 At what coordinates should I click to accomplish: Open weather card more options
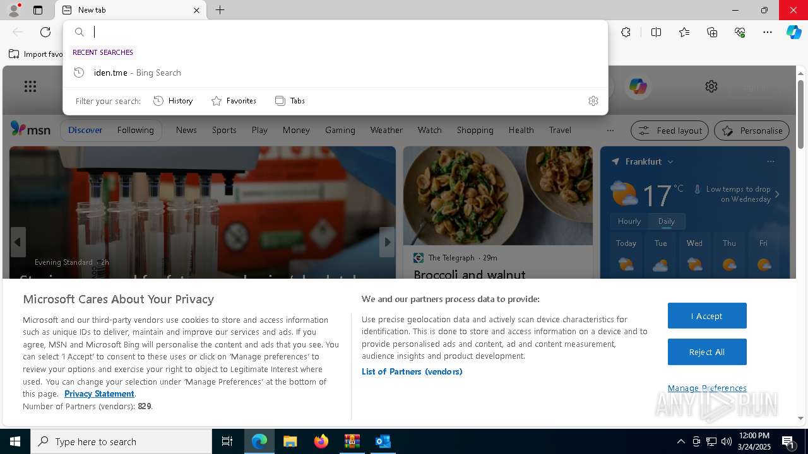tap(770, 161)
